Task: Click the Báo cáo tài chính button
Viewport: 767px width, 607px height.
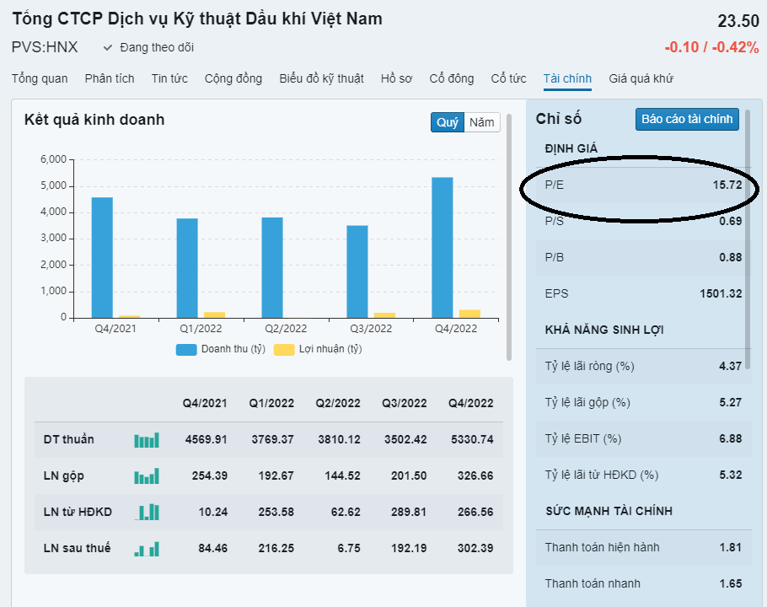Action: pos(687,119)
